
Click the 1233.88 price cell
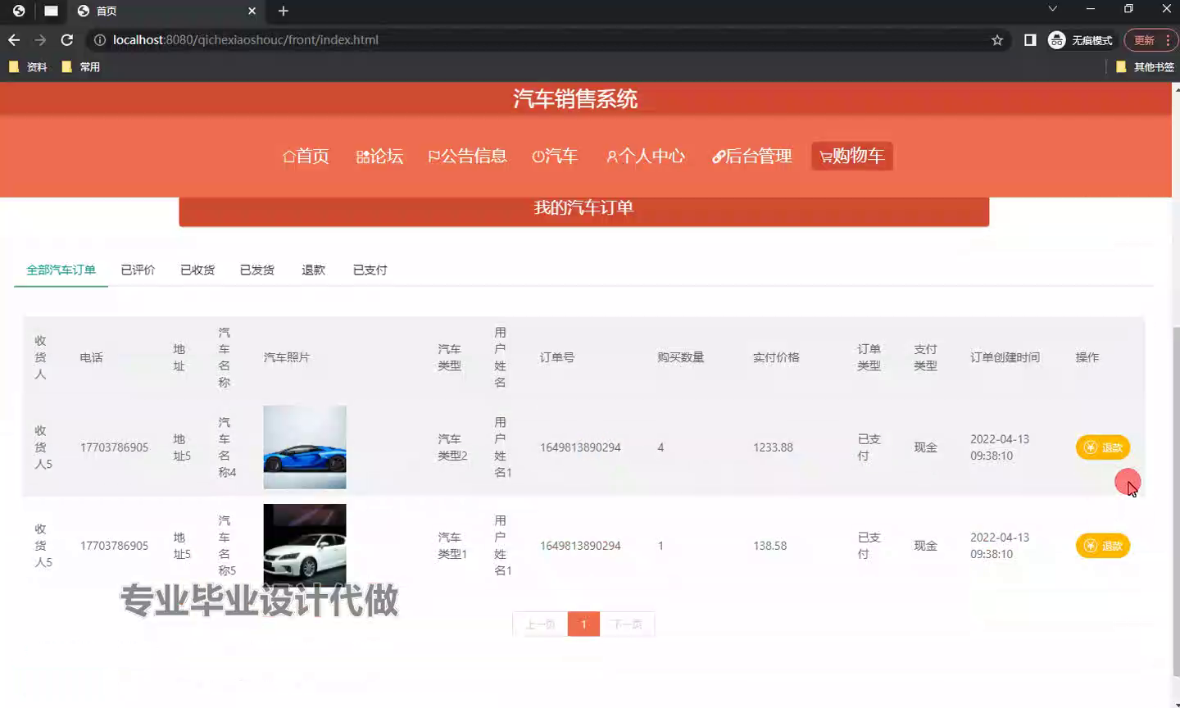773,447
